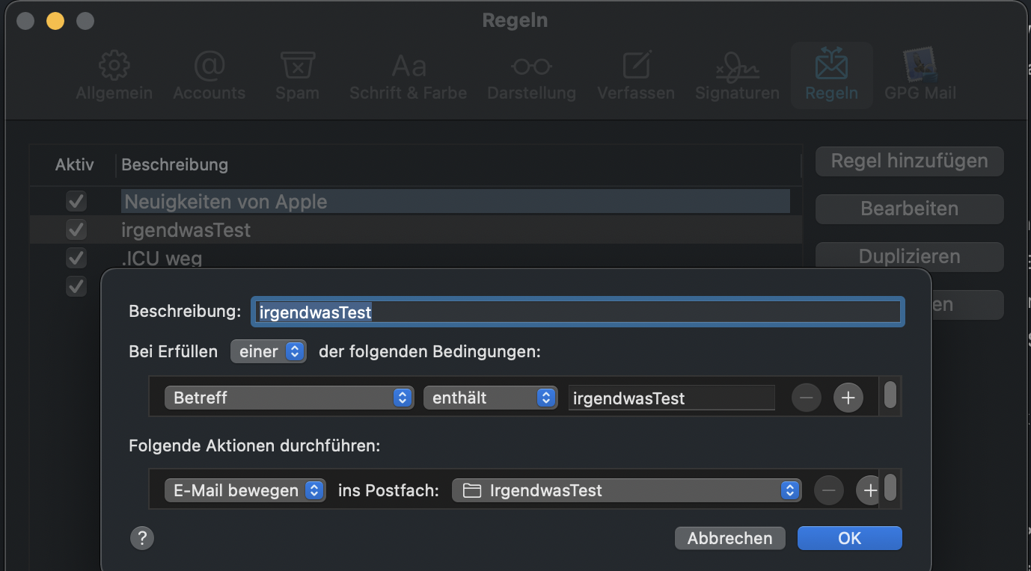
Task: Open the GPG Mail icon
Action: (920, 67)
